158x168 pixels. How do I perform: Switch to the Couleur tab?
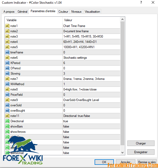pos(63,12)
